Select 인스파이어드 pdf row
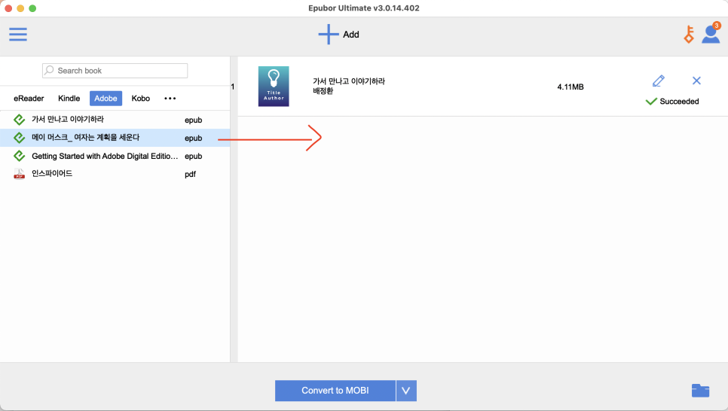 [115, 174]
